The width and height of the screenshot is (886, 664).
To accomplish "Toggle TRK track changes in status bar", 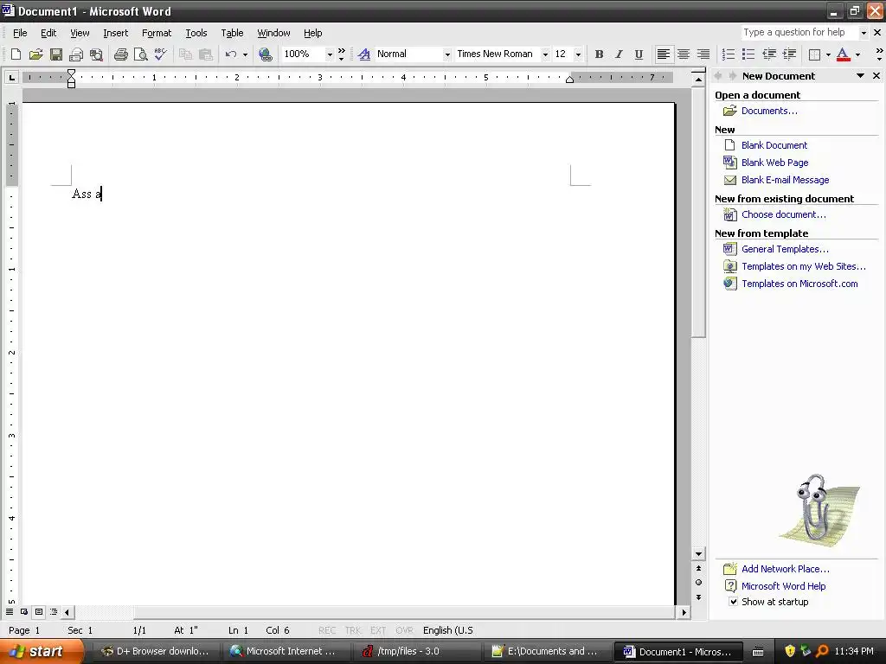I will [353, 630].
